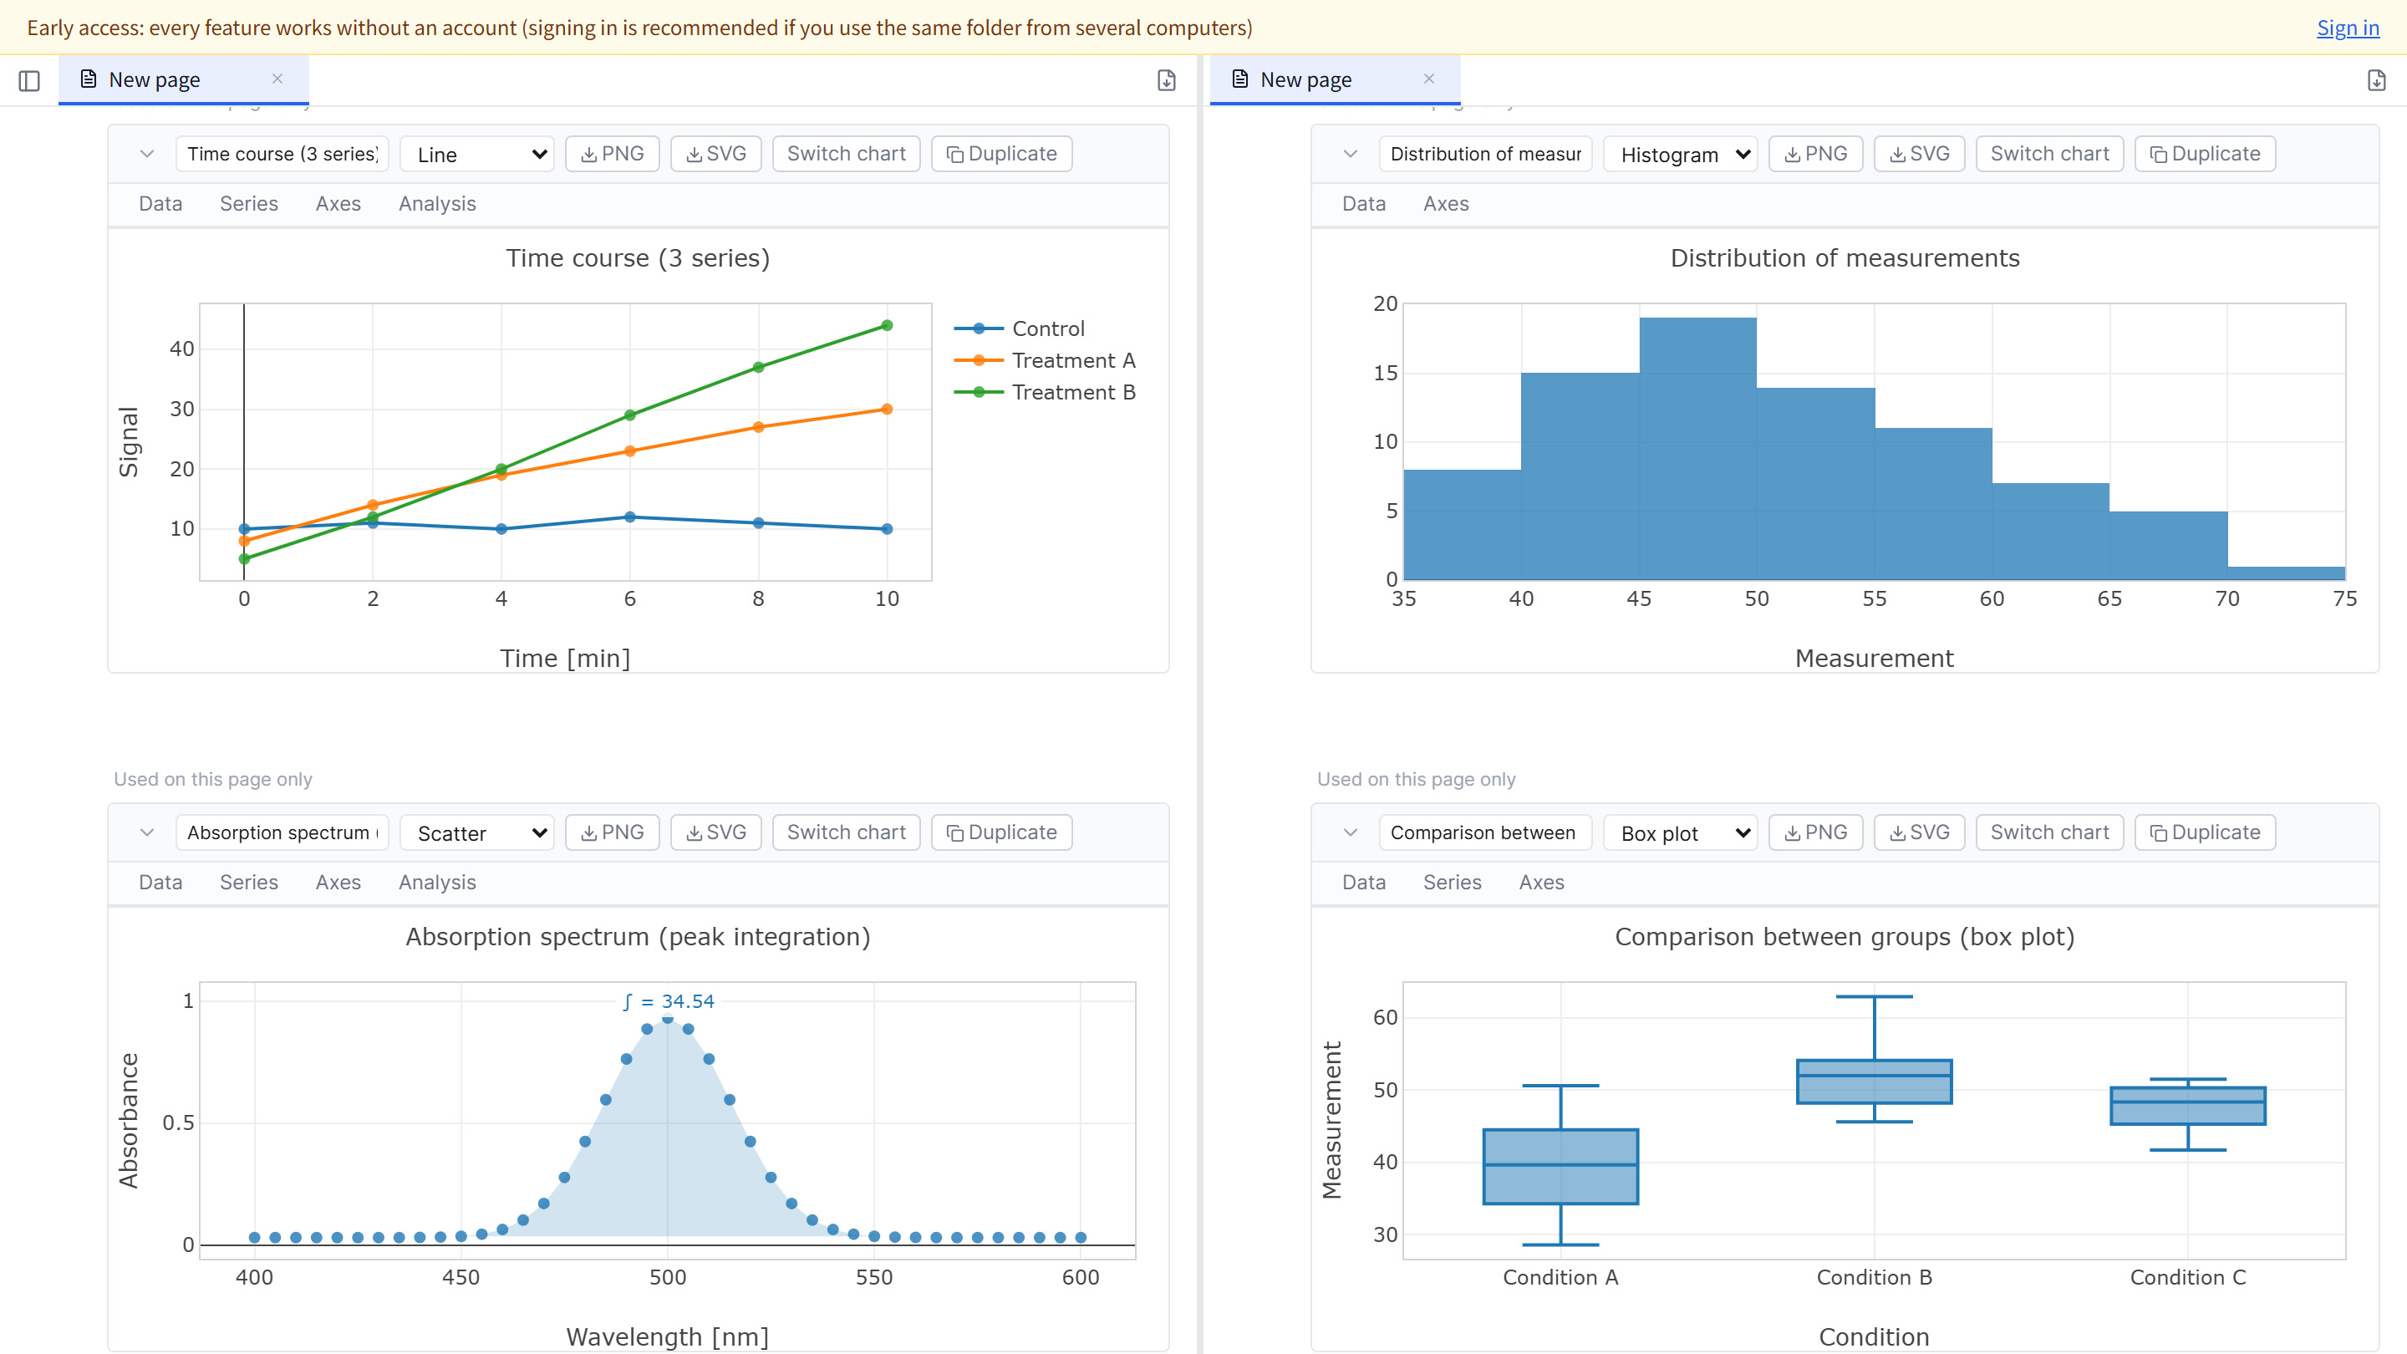Open Axes tab of histogram chart

(x=1446, y=204)
